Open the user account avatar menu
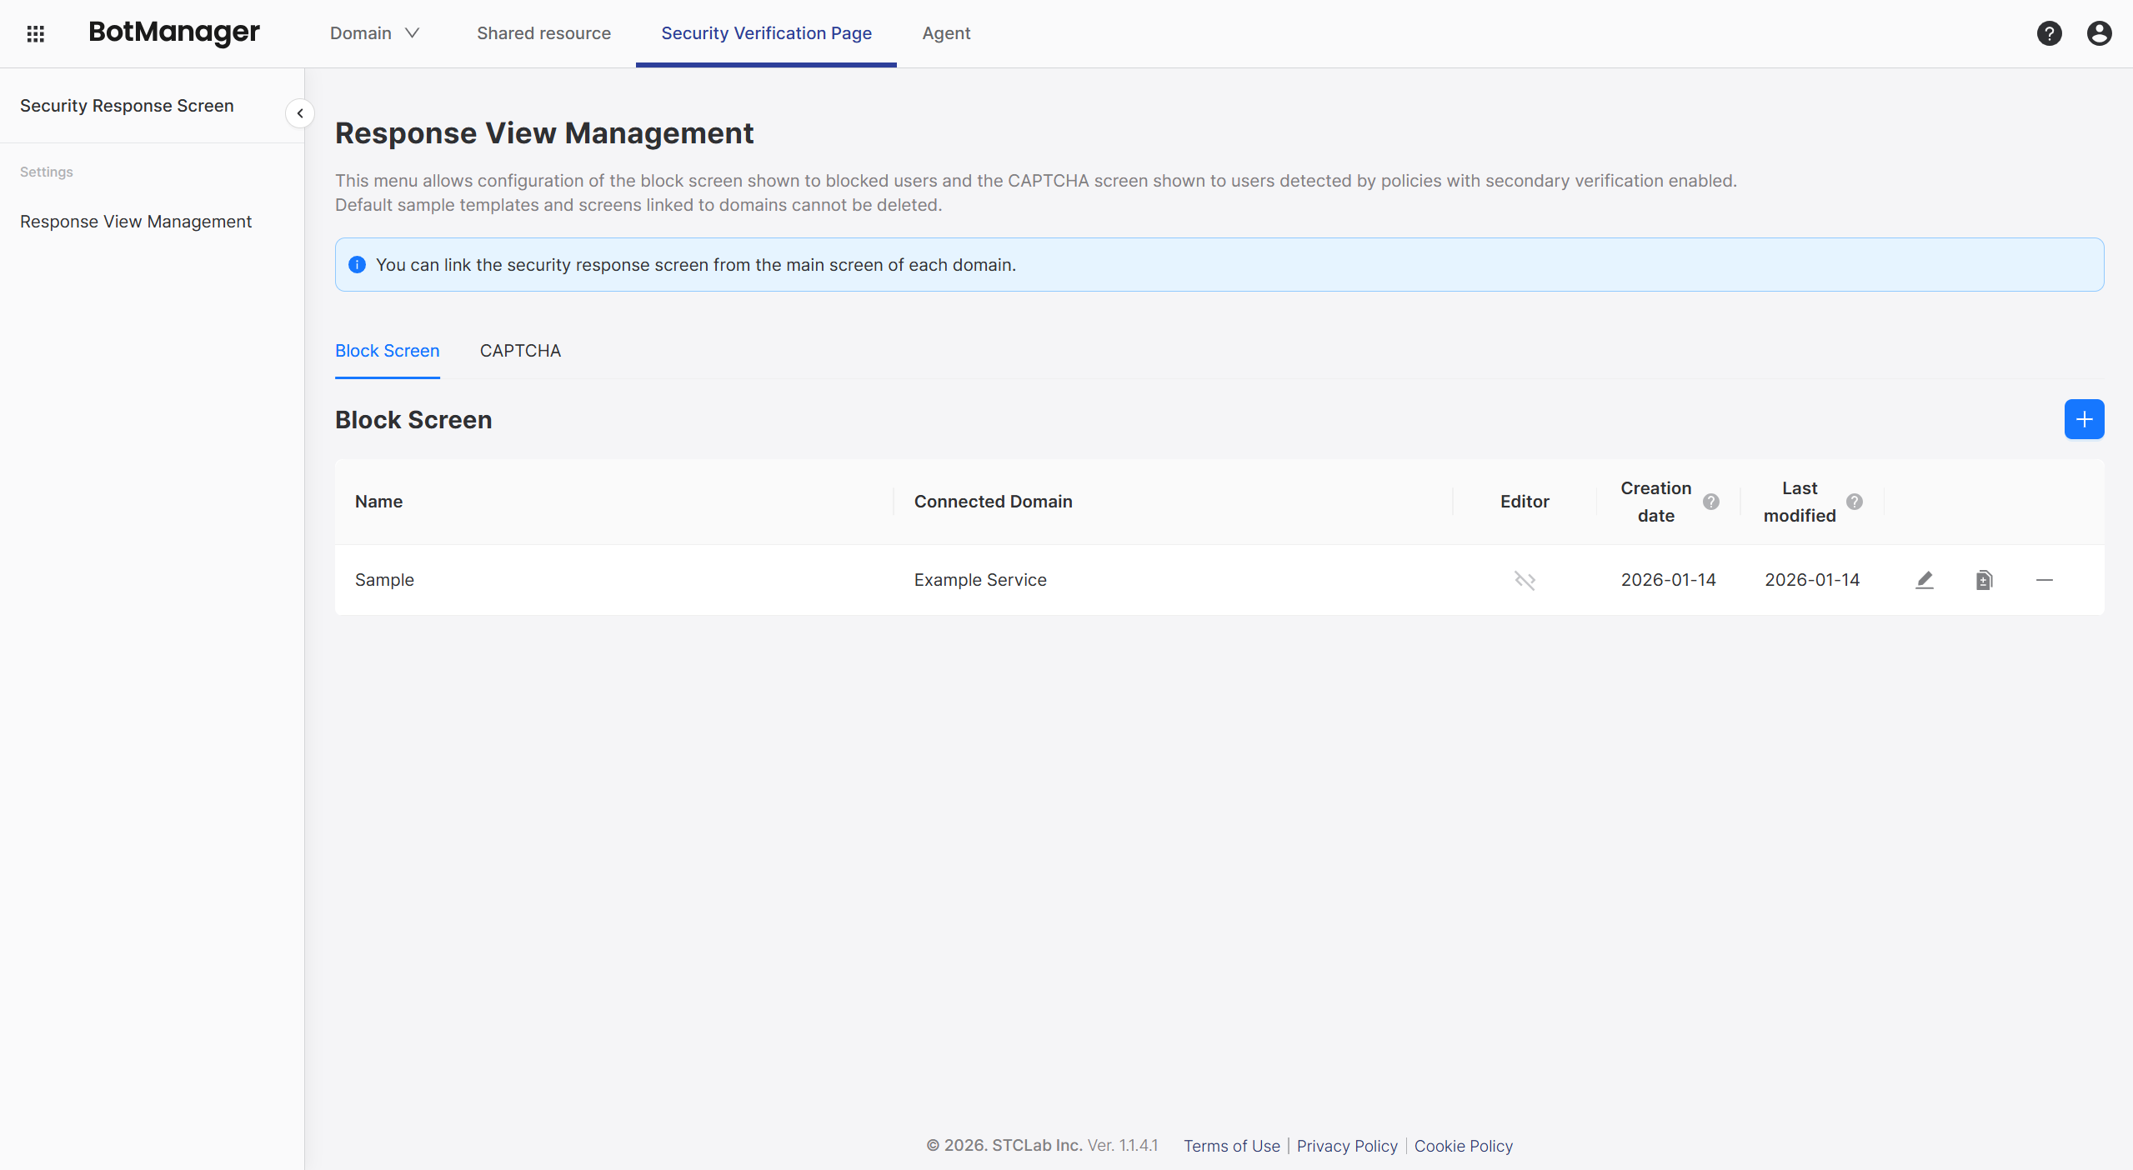This screenshot has width=2133, height=1170. click(x=2099, y=33)
